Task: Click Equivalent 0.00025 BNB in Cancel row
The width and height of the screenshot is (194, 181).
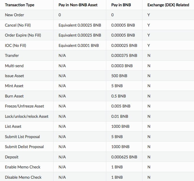Action: (80, 25)
